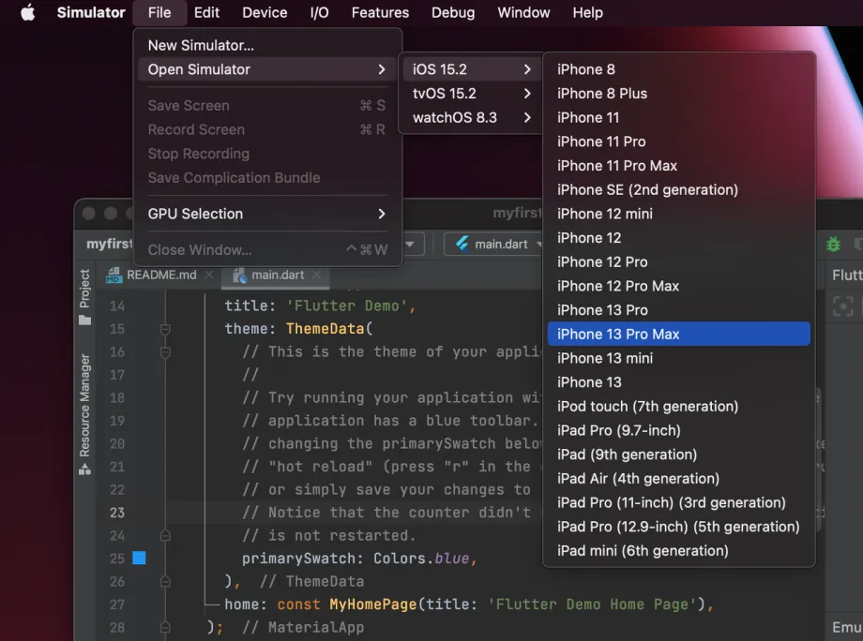863x641 pixels.
Task: Select iPad Pro (9.7-inch) simulator
Action: [678, 430]
